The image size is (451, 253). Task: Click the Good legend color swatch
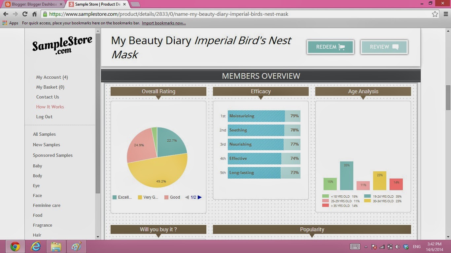166,197
